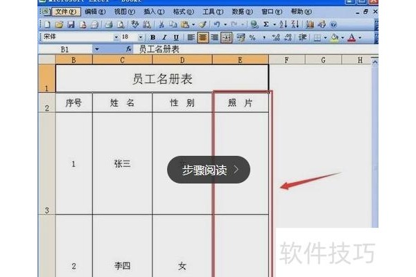The width and height of the screenshot is (416, 277).
Task: Create a new blank workbook
Action: point(47,25)
